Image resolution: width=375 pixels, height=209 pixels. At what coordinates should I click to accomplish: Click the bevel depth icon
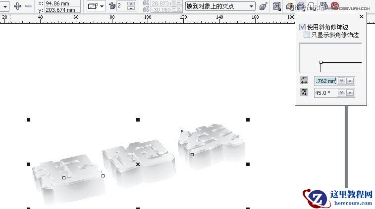click(x=304, y=81)
